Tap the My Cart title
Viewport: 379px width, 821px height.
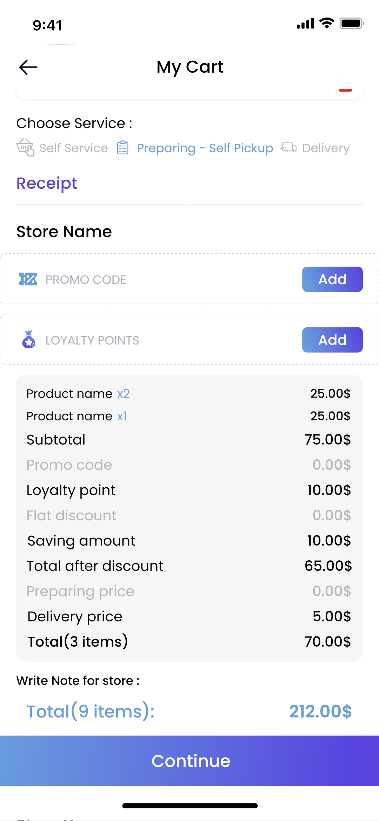click(x=190, y=67)
